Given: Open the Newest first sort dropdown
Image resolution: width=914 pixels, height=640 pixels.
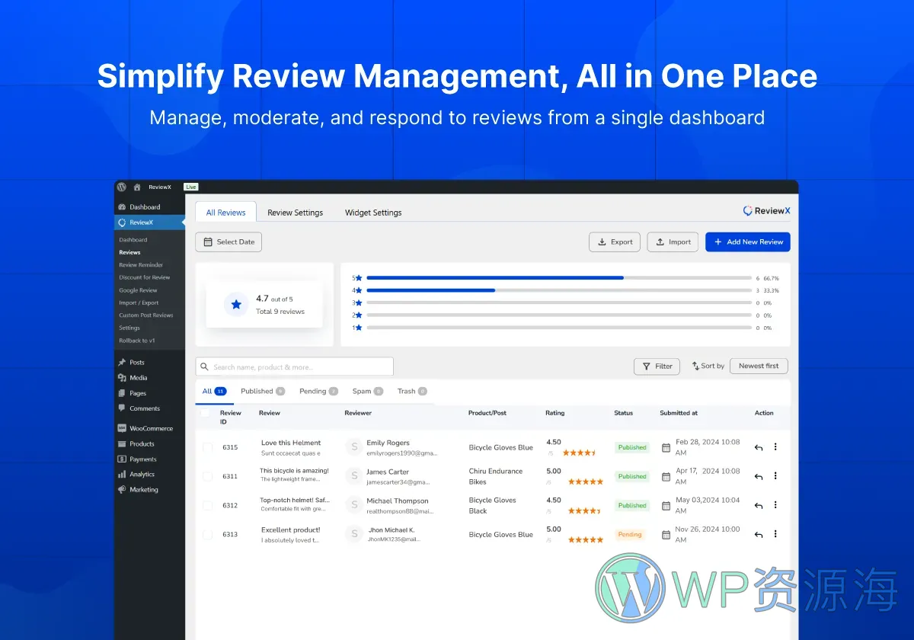Looking at the screenshot, I should (759, 366).
